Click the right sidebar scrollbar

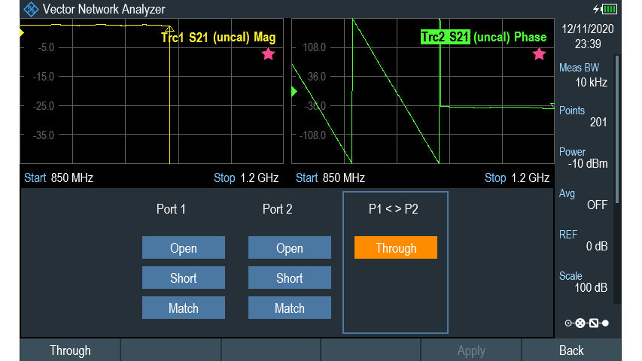[x=618, y=128]
